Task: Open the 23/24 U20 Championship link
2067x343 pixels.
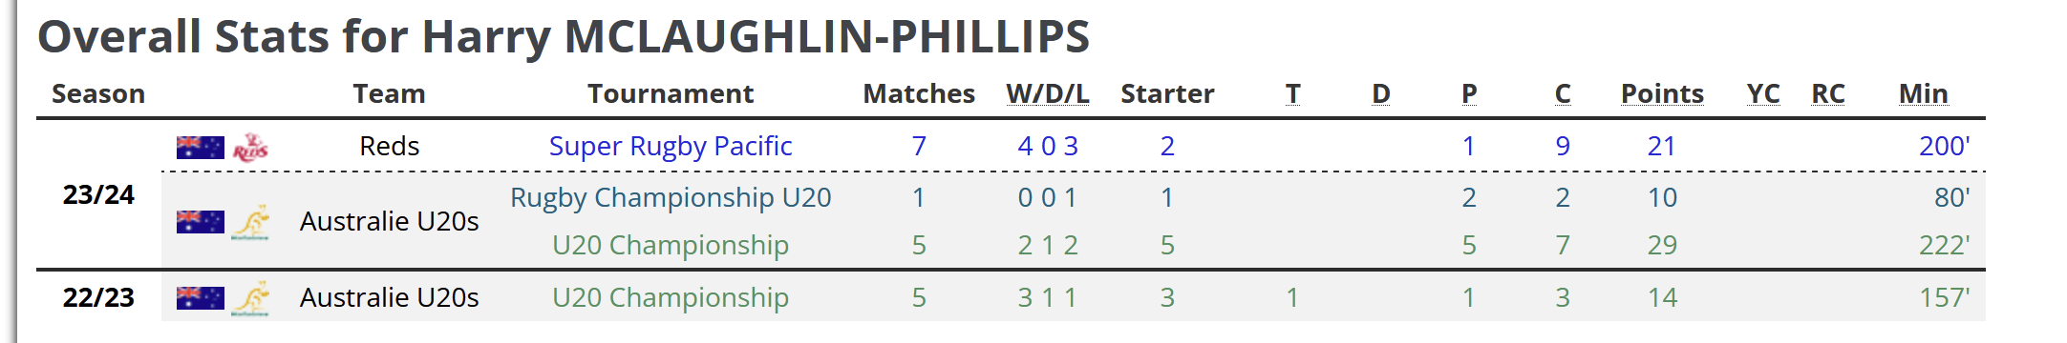Action: point(671,245)
